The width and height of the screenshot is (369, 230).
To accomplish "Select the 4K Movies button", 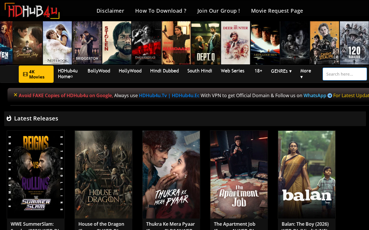I will (36, 74).
